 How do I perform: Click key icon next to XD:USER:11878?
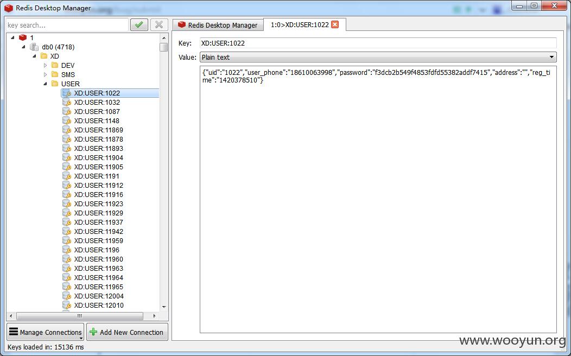pyautogui.click(x=67, y=139)
